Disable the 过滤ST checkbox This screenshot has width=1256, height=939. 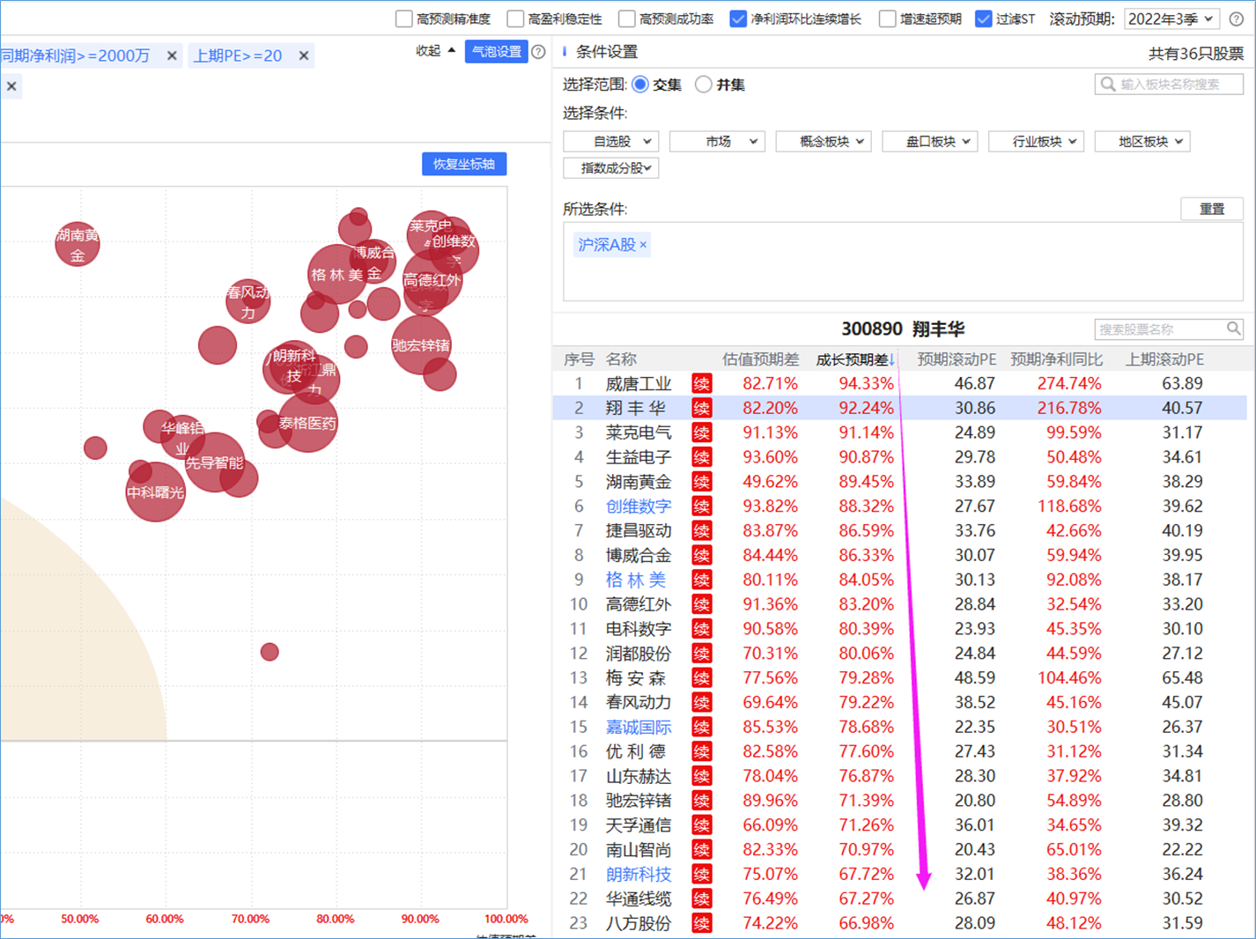[984, 18]
